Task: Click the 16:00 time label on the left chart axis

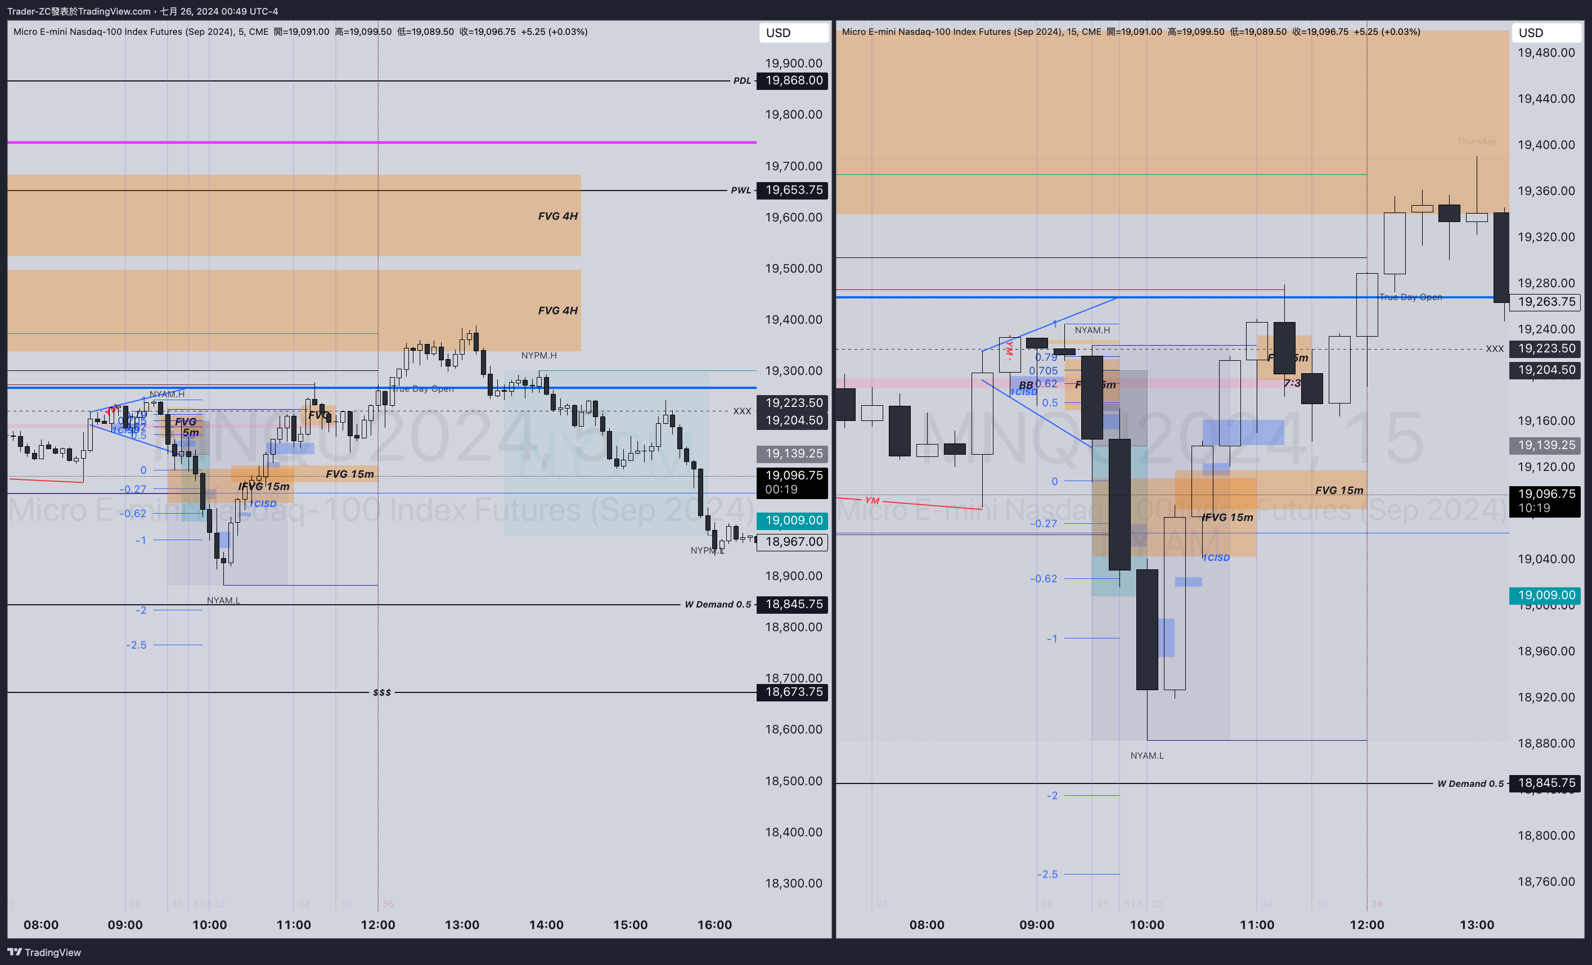Action: pyautogui.click(x=714, y=925)
